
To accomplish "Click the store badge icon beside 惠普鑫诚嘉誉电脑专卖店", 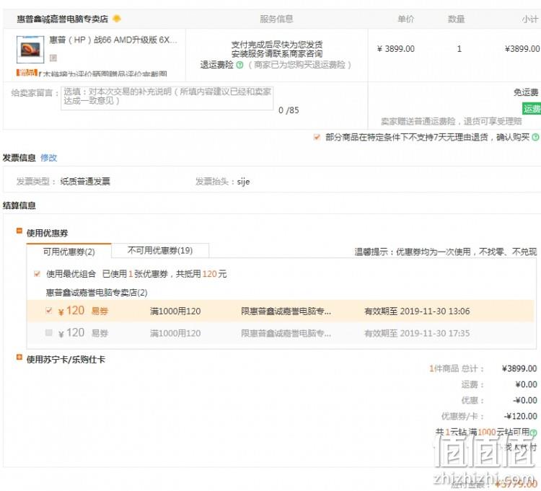I will [117, 19].
